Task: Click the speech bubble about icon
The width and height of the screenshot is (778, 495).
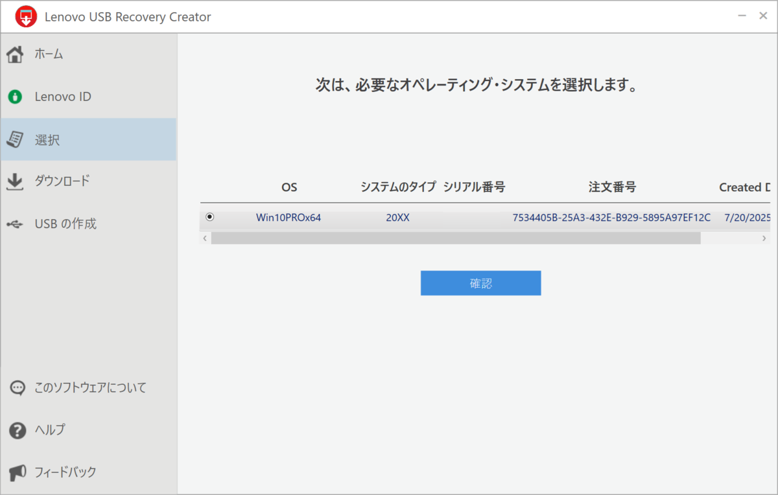Action: click(x=18, y=388)
